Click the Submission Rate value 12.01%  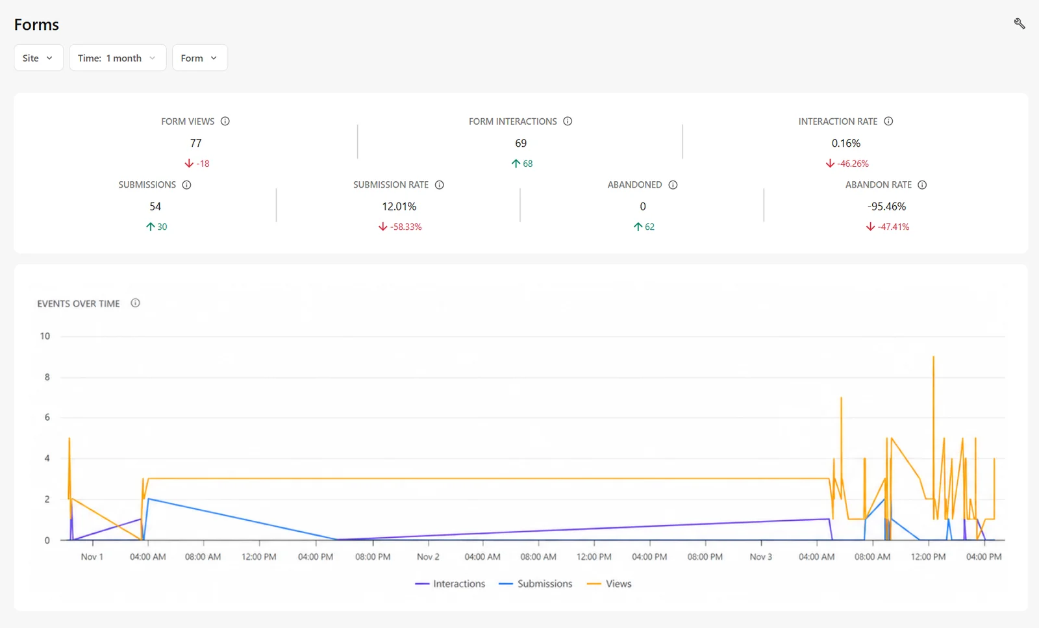tap(399, 207)
